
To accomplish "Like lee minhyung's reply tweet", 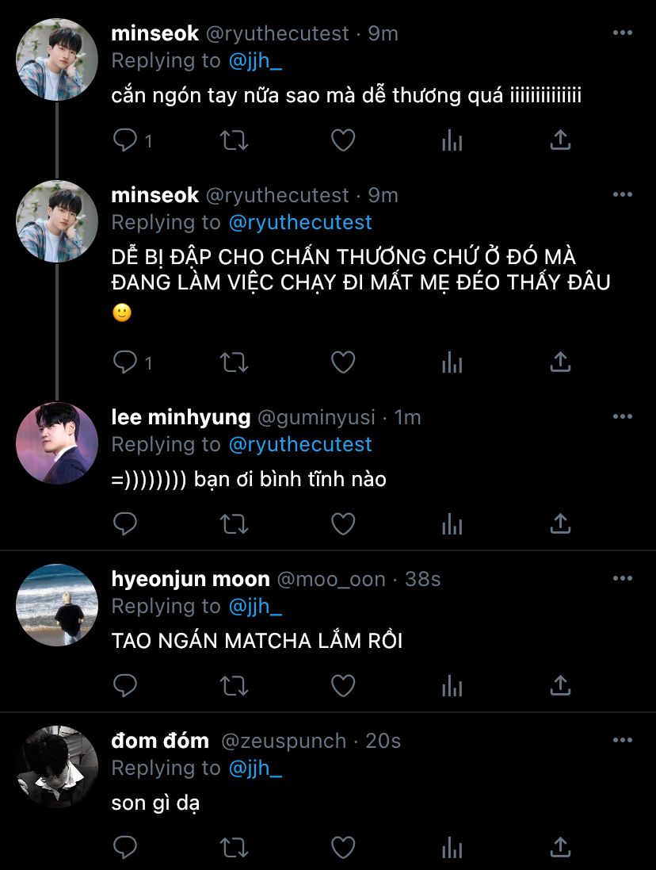I will tap(343, 523).
